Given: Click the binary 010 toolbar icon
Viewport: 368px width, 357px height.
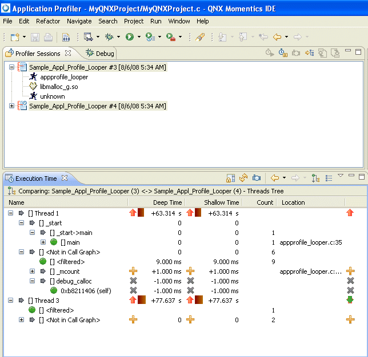Looking at the screenshot, I should pos(66,37).
